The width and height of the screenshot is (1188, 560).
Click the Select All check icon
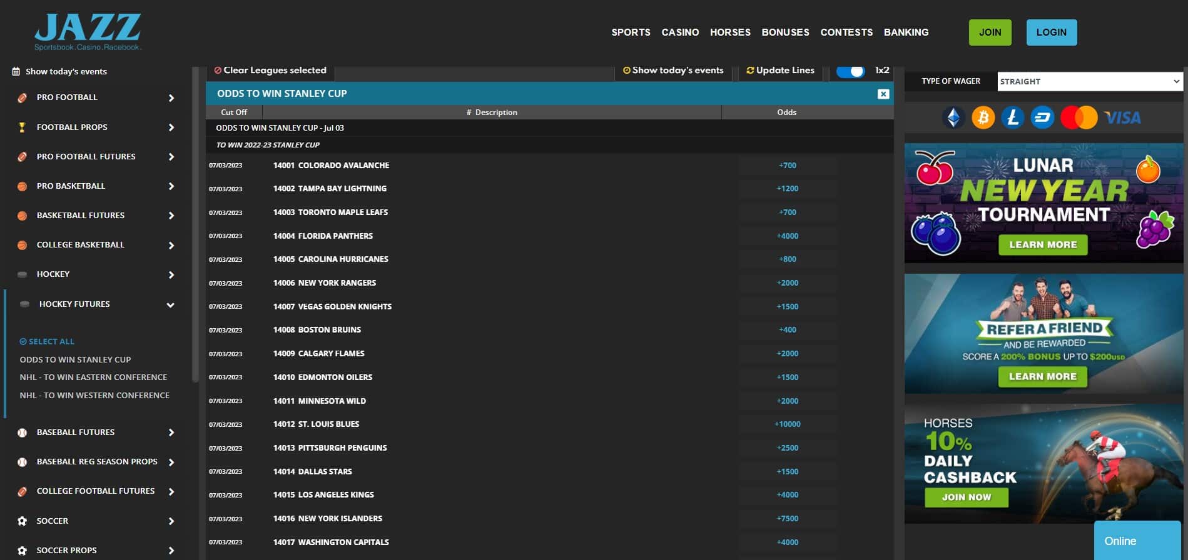tap(23, 342)
